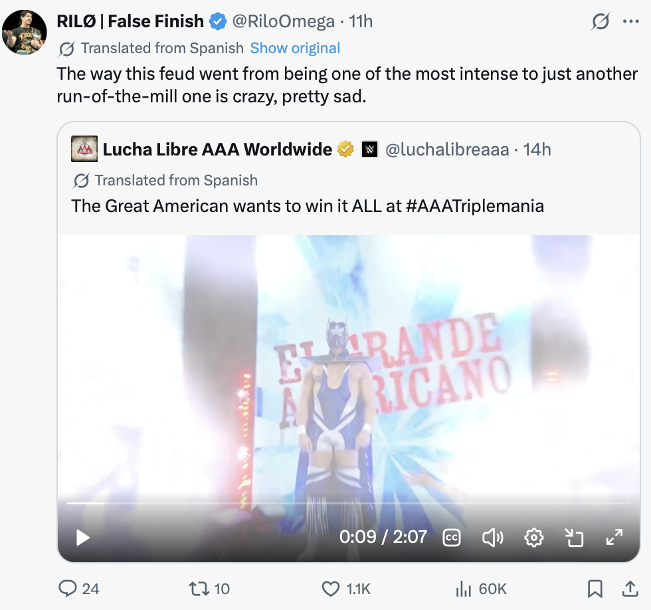Mute the video volume
651x610 pixels.
point(493,538)
